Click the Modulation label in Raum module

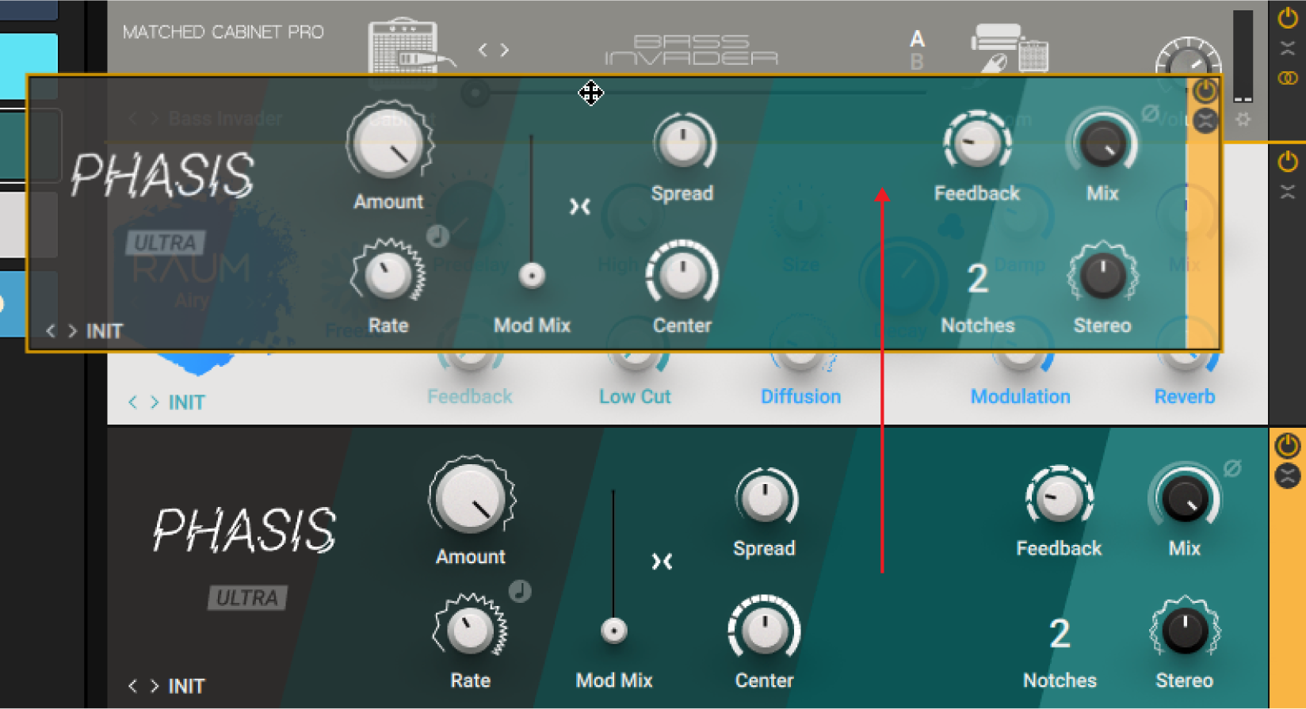tap(1020, 396)
